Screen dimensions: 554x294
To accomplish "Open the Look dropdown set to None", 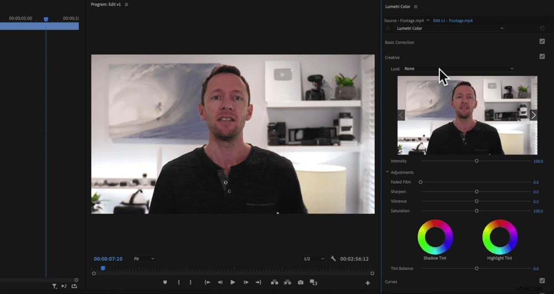I will tap(459, 69).
